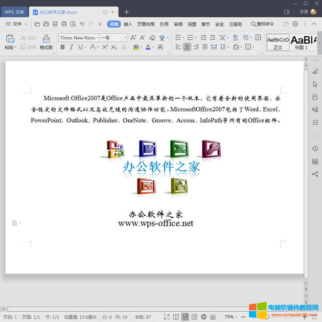Click the clear formatting eraser icon
322x322 pixels.
pos(152,38)
